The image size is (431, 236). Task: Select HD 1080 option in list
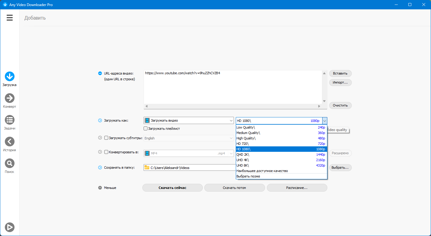pos(281,149)
